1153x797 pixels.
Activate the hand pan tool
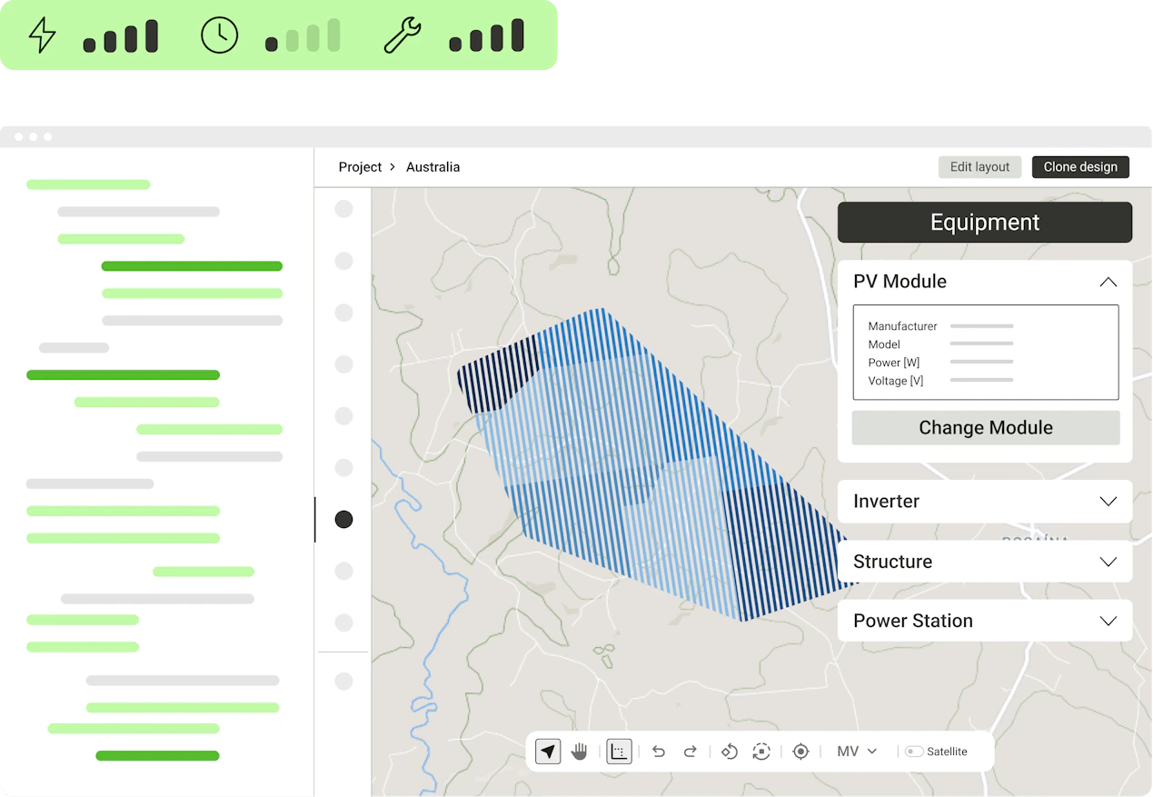pos(580,752)
